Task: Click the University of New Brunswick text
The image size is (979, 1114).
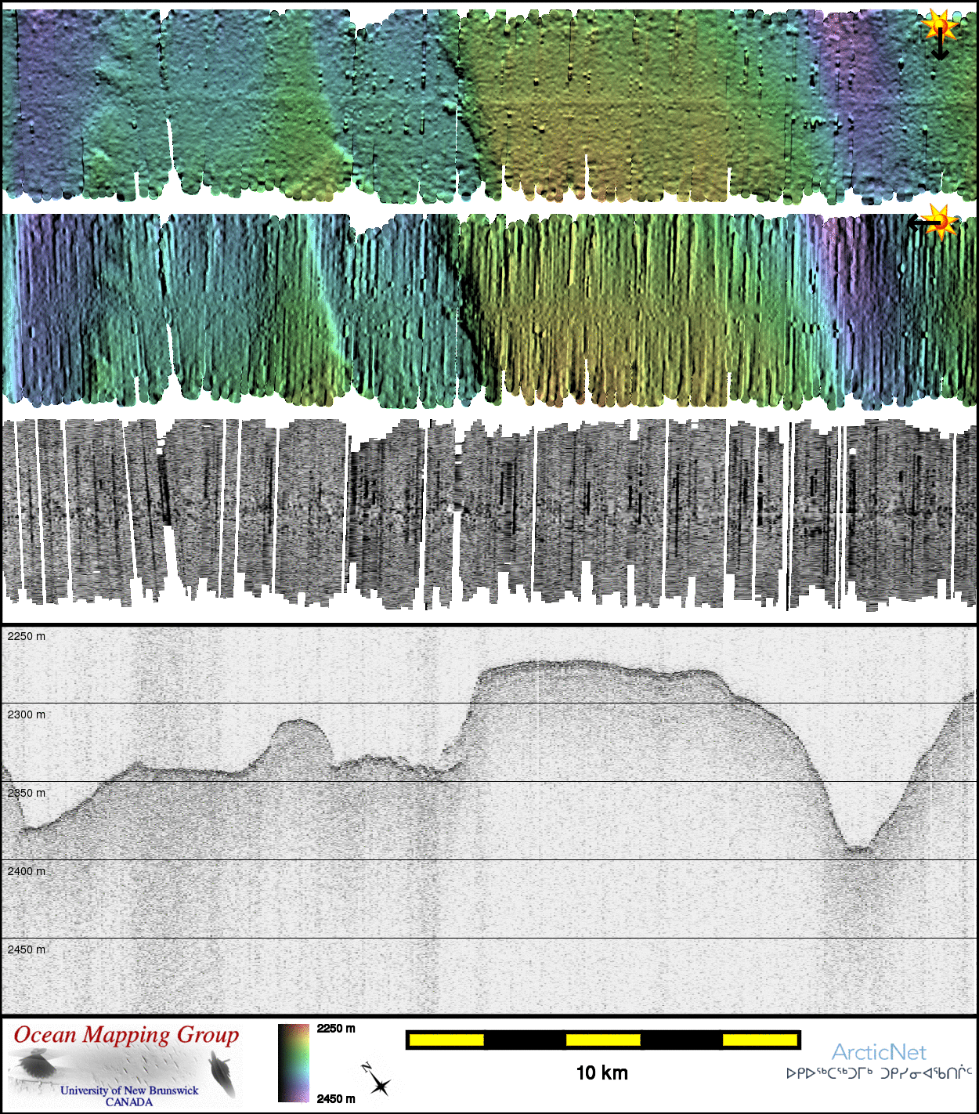Action: (x=129, y=1090)
